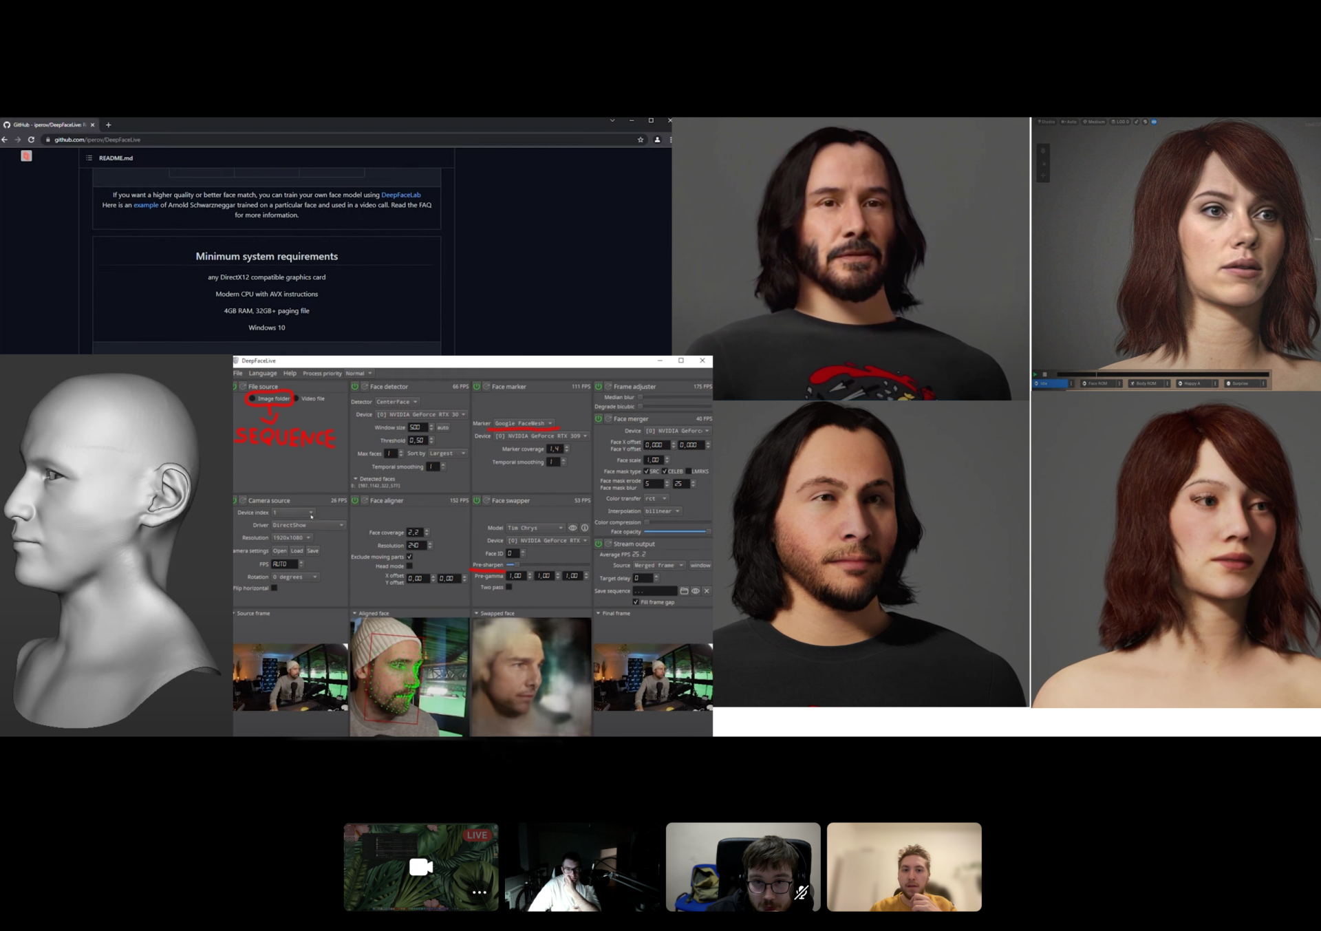Click auto window size button
This screenshot has height=931, width=1321.
click(x=443, y=428)
